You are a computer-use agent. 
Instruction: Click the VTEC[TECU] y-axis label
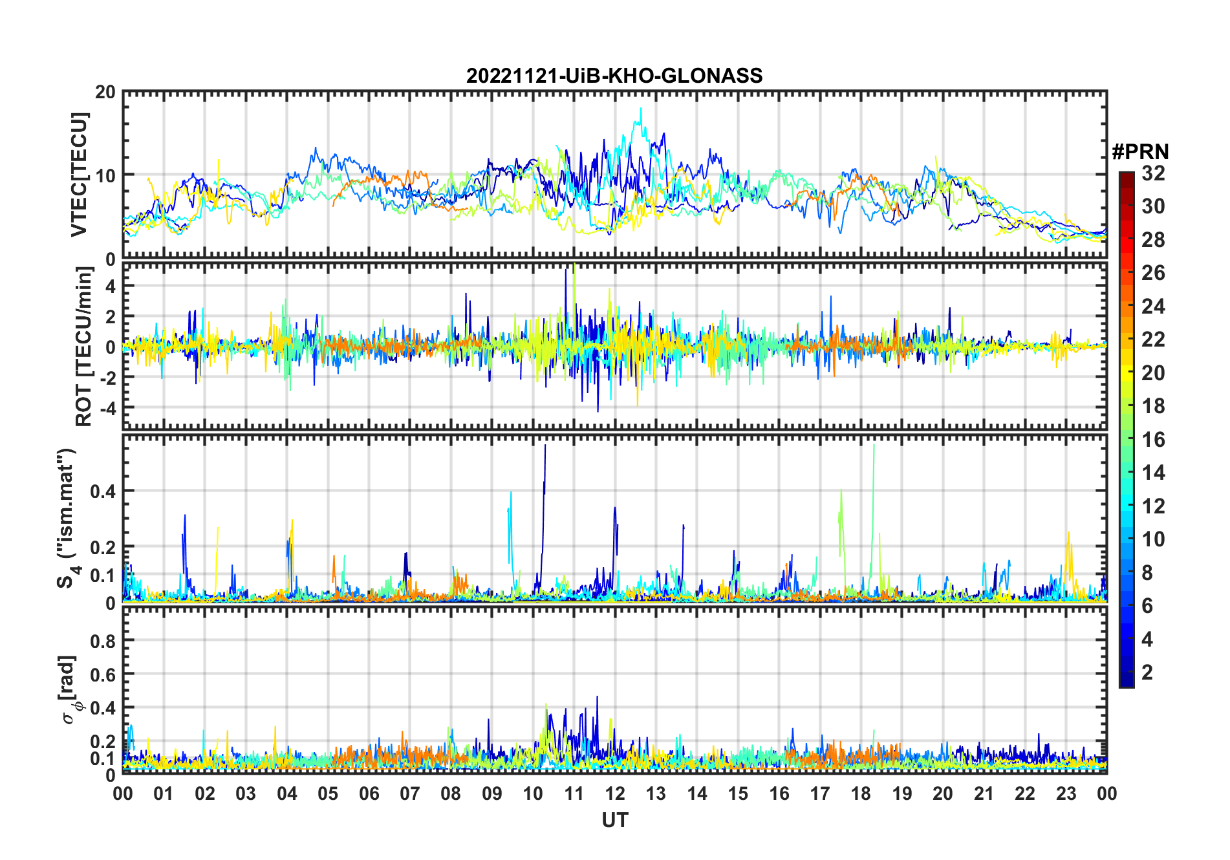tap(78, 175)
